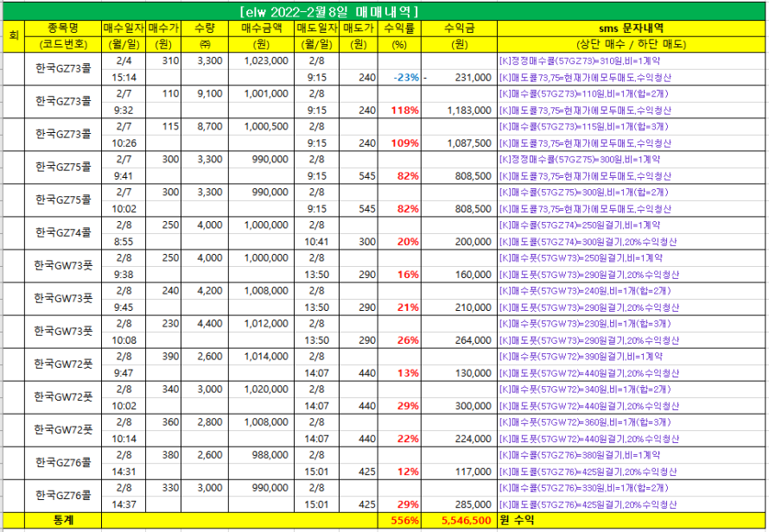The height and width of the screenshot is (532, 769).
Task: Select the '(상단 매수 / 하단 매도)' sub-header cell
Action: point(632,44)
